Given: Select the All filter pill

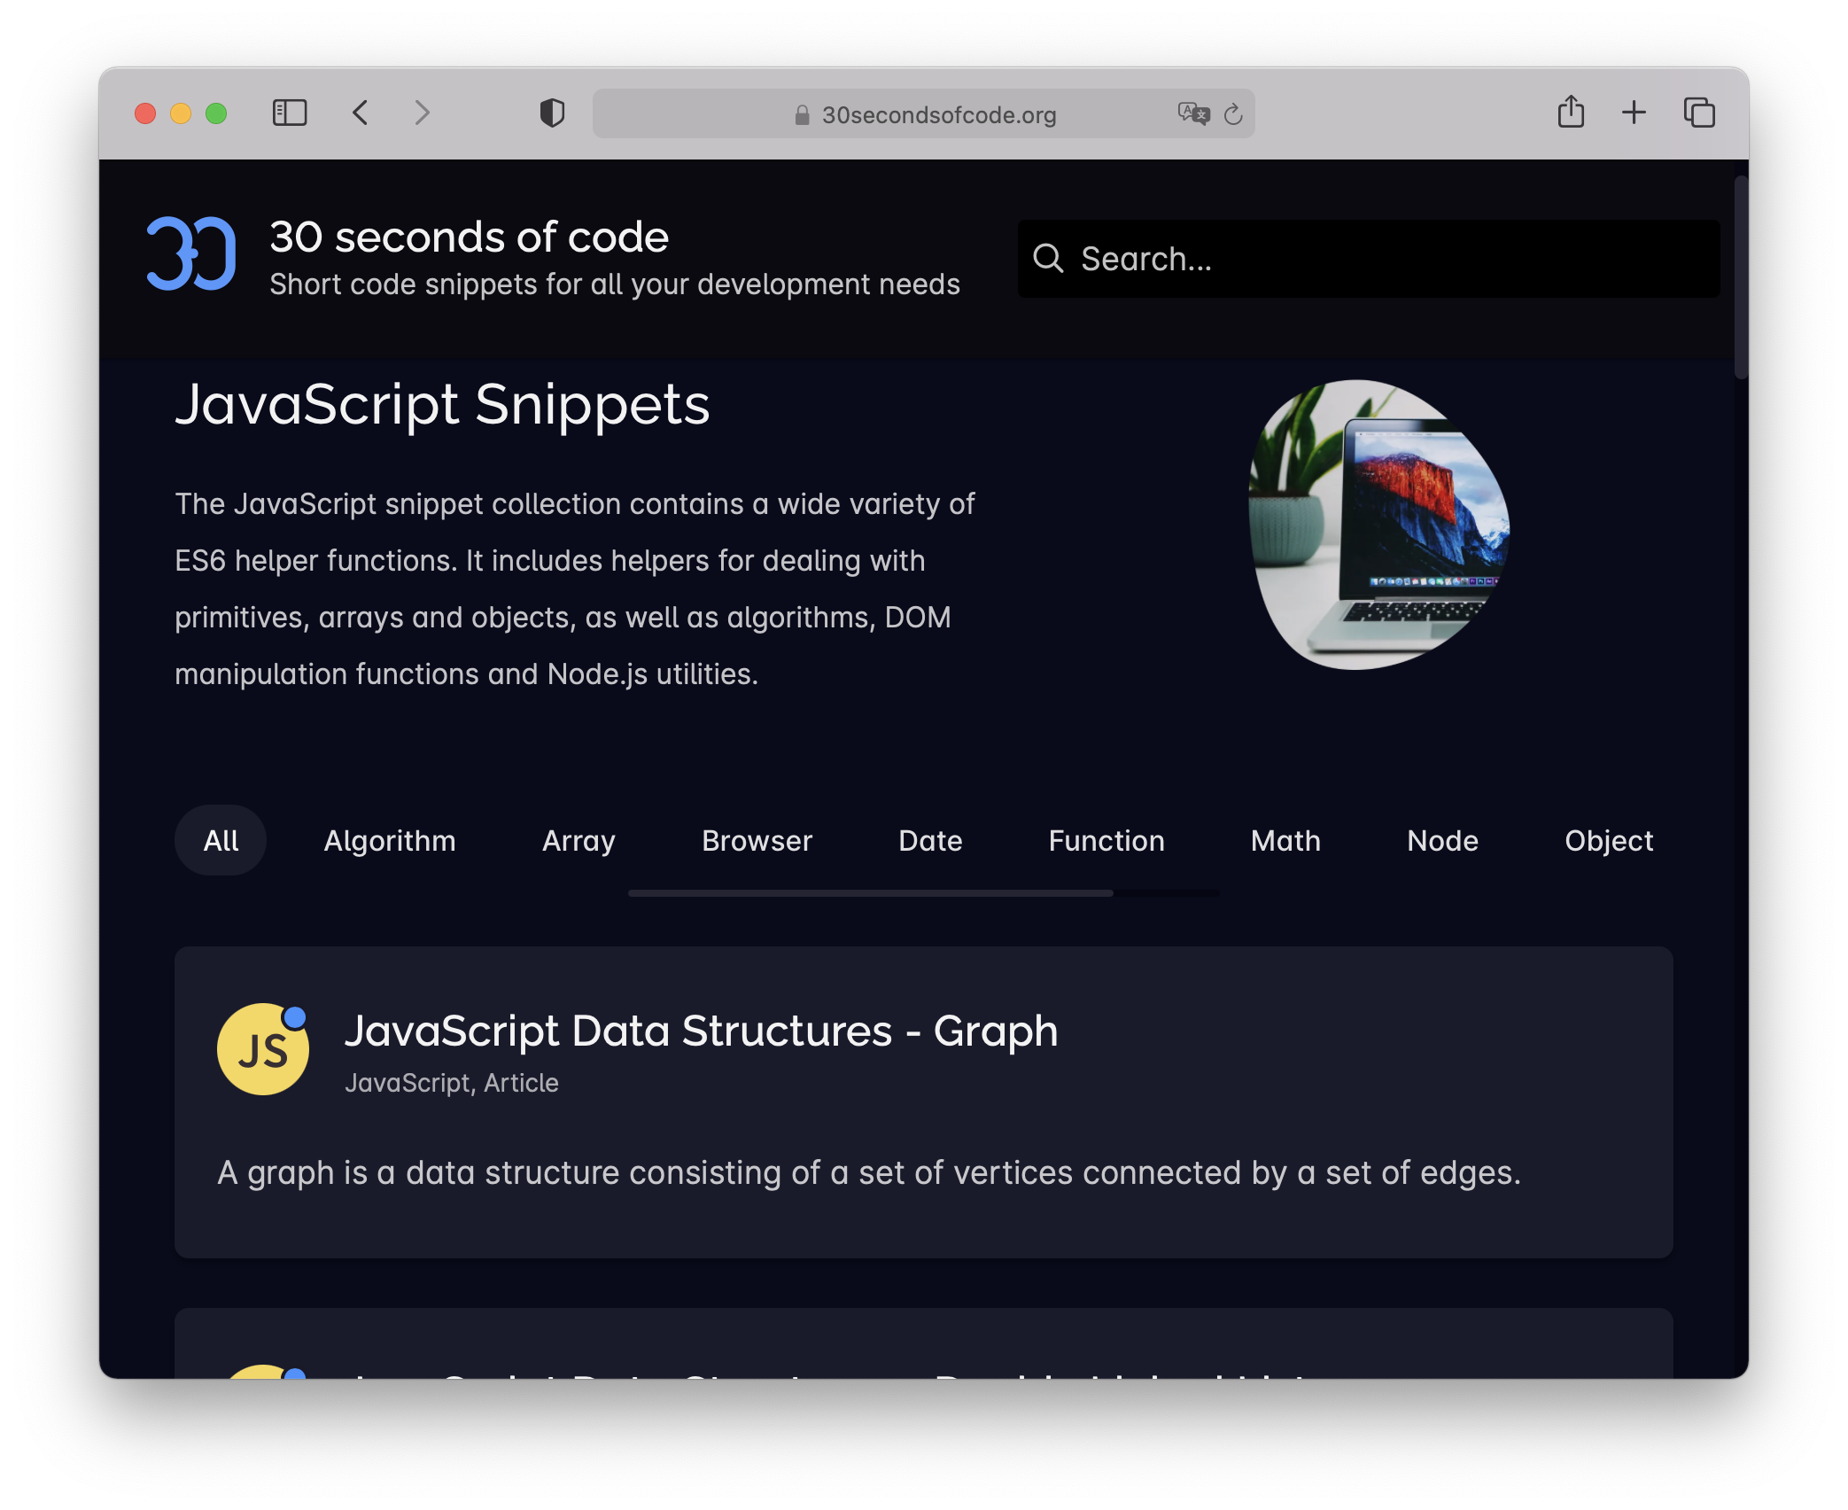Looking at the screenshot, I should pos(220,840).
